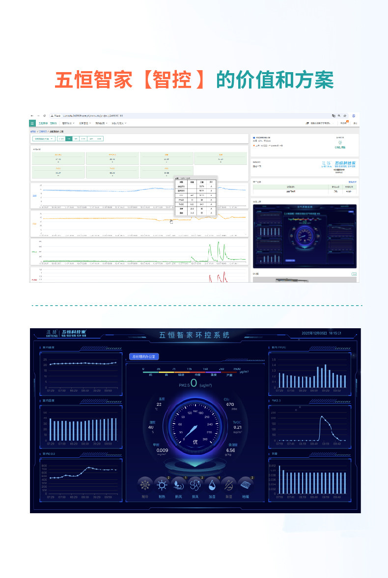Open the second nav dropdown menu in console
This screenshot has height=578, width=388.
[x=68, y=123]
